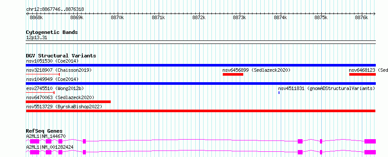
Task: Click the last NM_001282424 exon at 8876k
Action: point(370,152)
